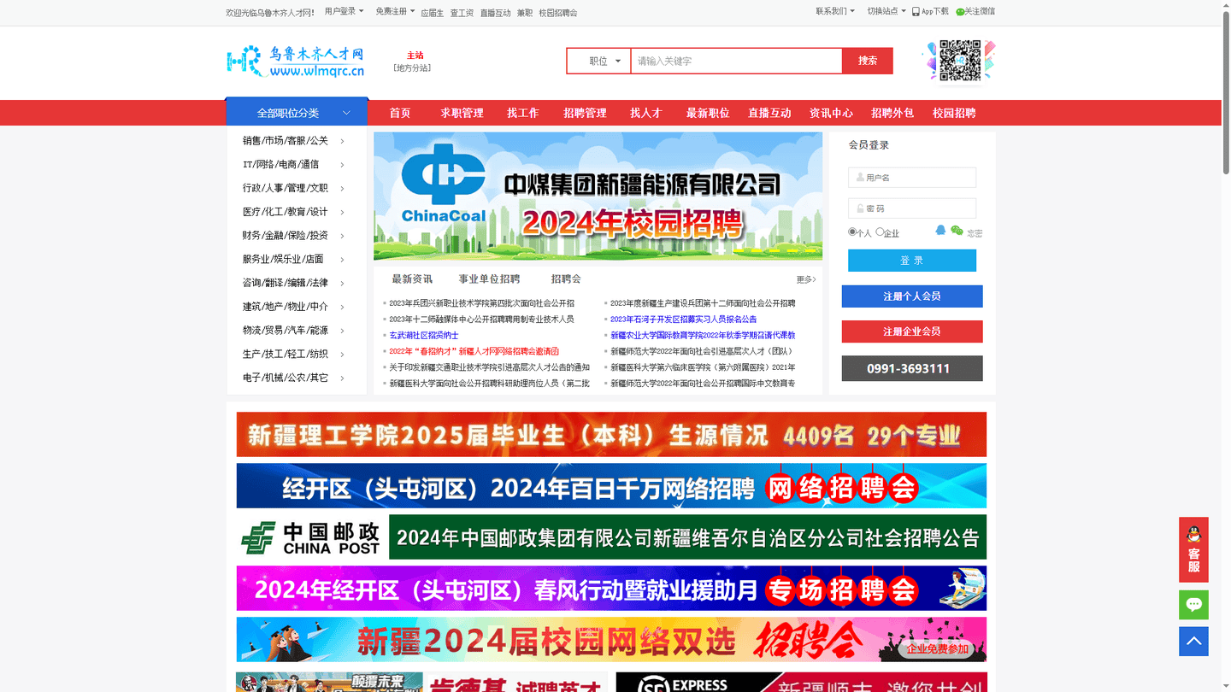Screen dimensions: 1231x692
Task: Click the 乌鲁木齐人才网 site logo
Action: [296, 62]
